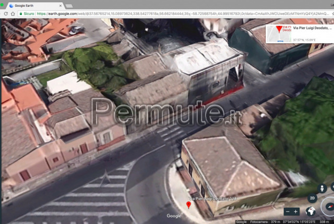Go to the browser home page icon

click(13, 14)
